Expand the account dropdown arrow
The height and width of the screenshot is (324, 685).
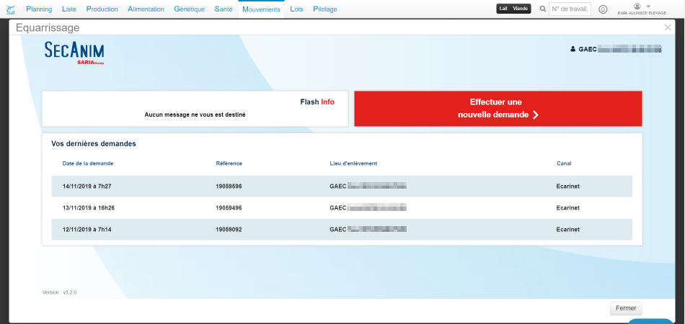click(x=648, y=6)
